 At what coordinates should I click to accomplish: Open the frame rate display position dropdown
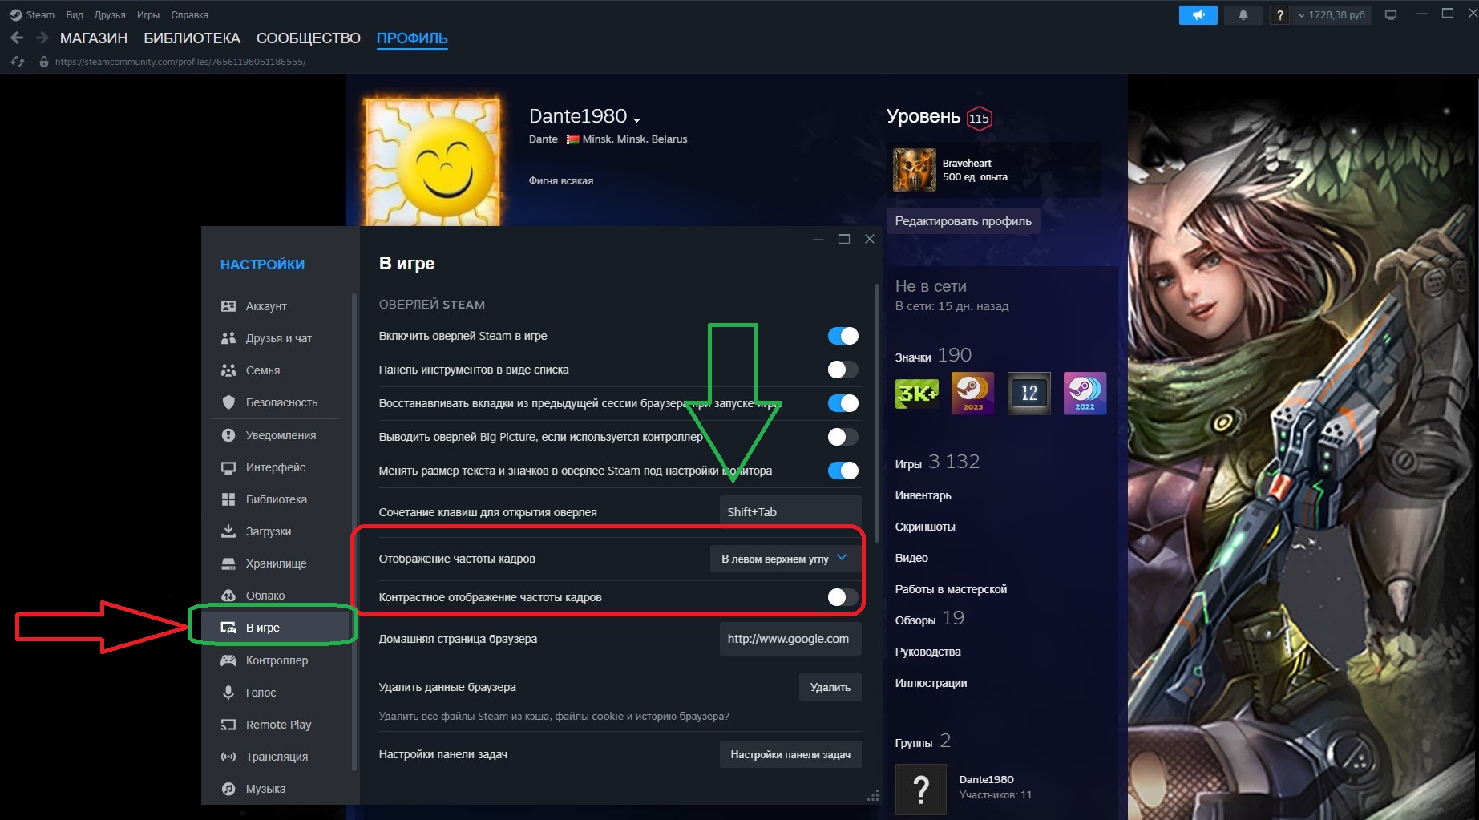coord(785,559)
